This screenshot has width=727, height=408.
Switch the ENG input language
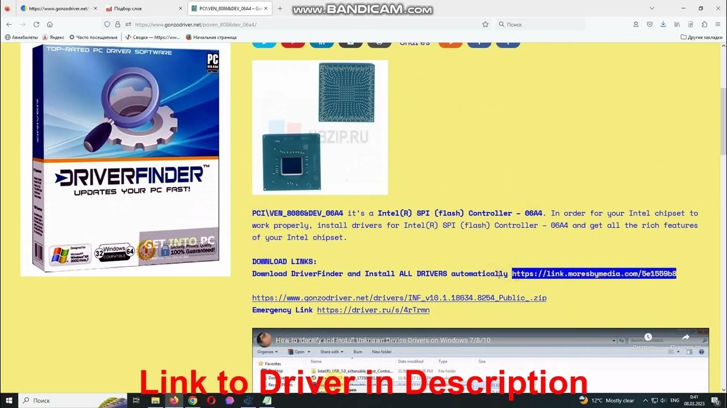coord(675,400)
